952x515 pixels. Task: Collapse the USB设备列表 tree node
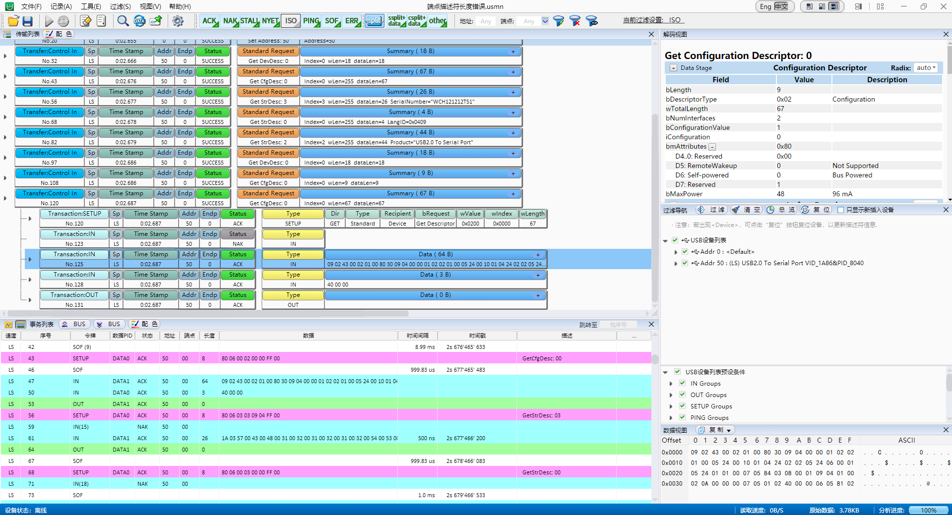[665, 240]
